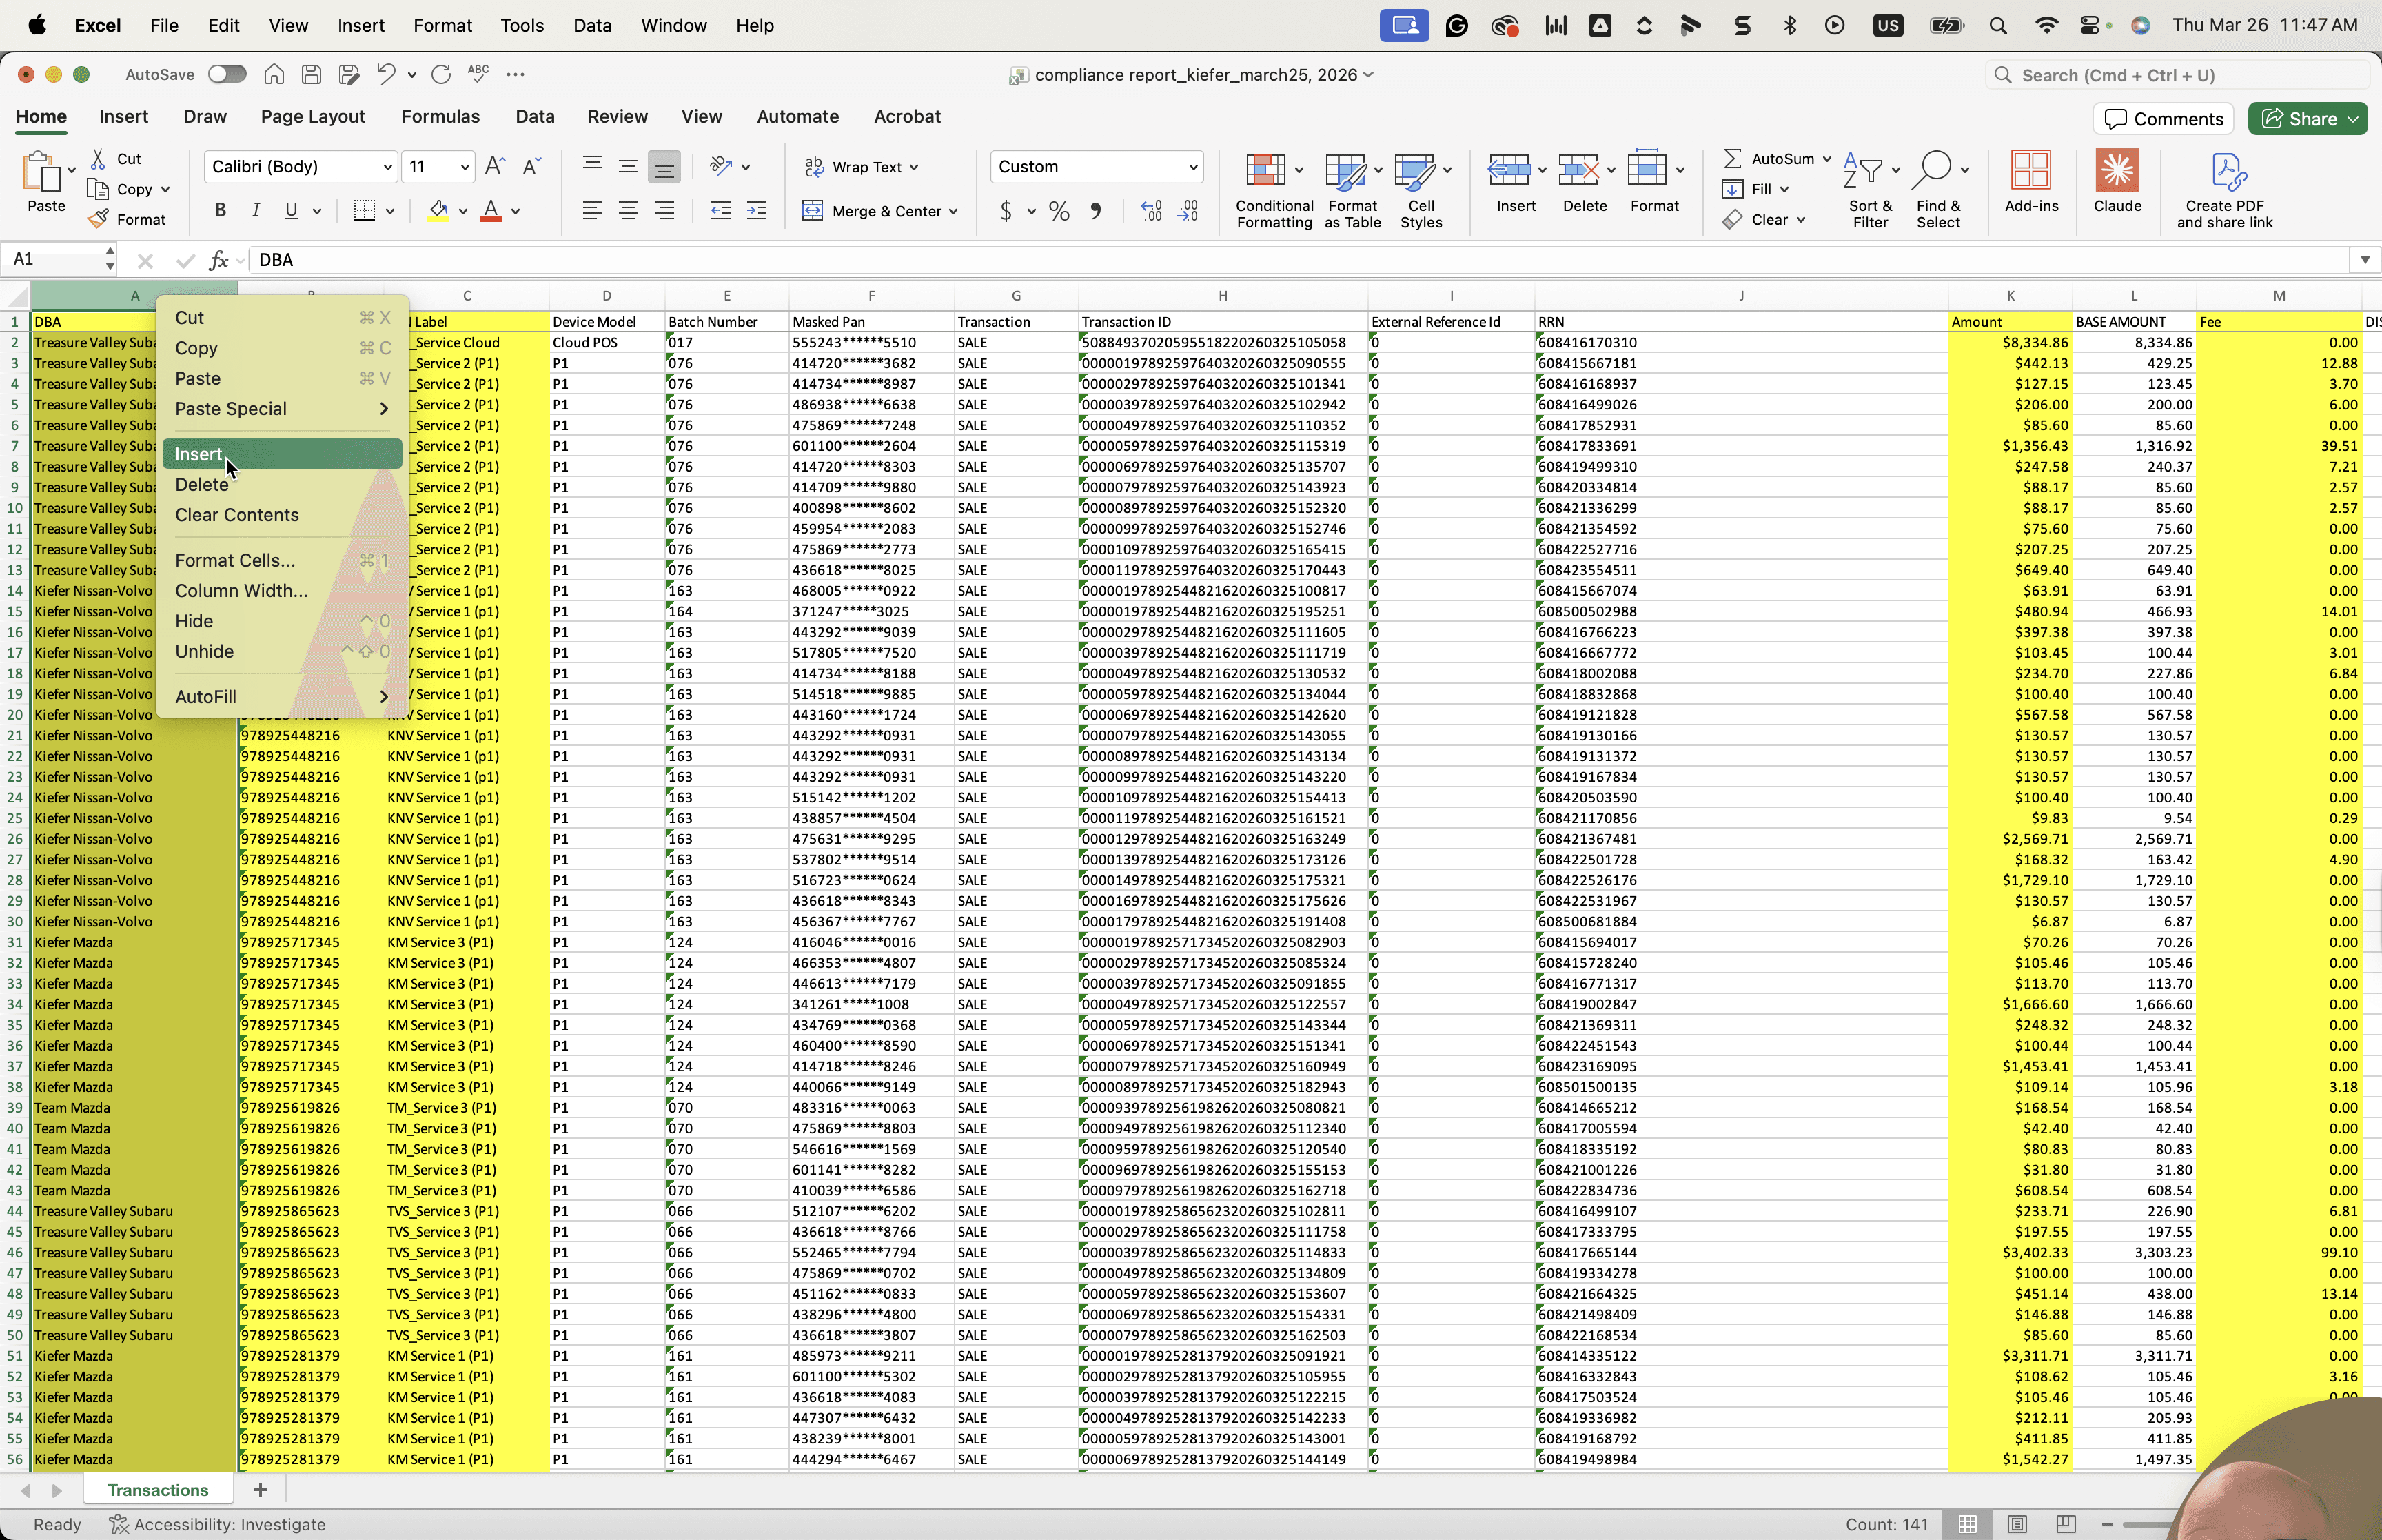Open the Share button dropdown arrow
2382x1540 pixels.
pyautogui.click(x=2353, y=119)
